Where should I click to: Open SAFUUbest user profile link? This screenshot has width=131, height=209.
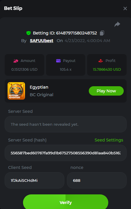click(x=42, y=41)
